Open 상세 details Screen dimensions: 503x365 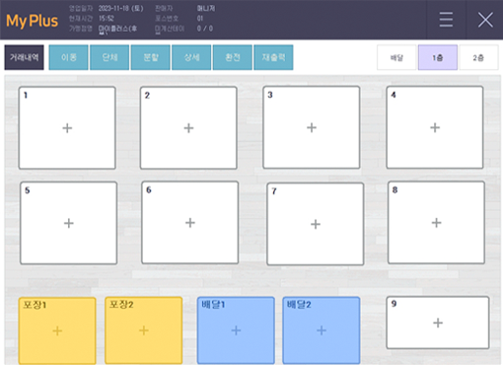(x=191, y=57)
